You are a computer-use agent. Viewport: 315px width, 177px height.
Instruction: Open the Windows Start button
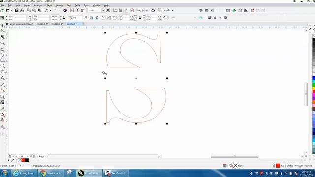tap(4, 173)
